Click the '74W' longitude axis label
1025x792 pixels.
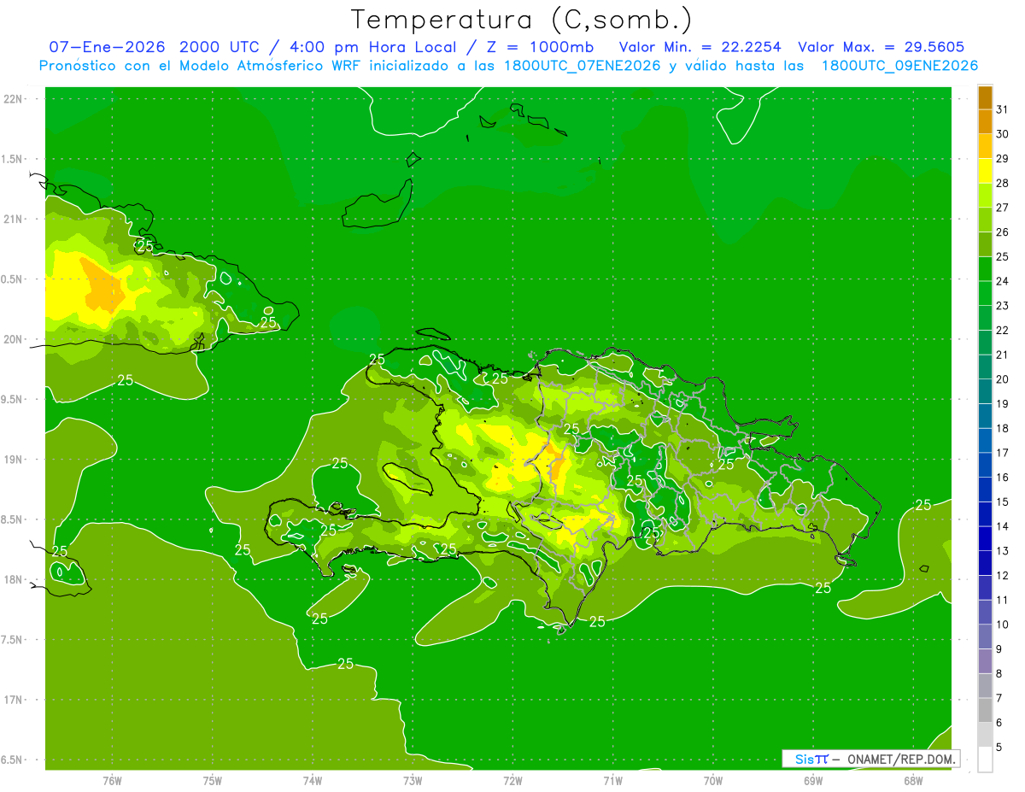coord(313,781)
